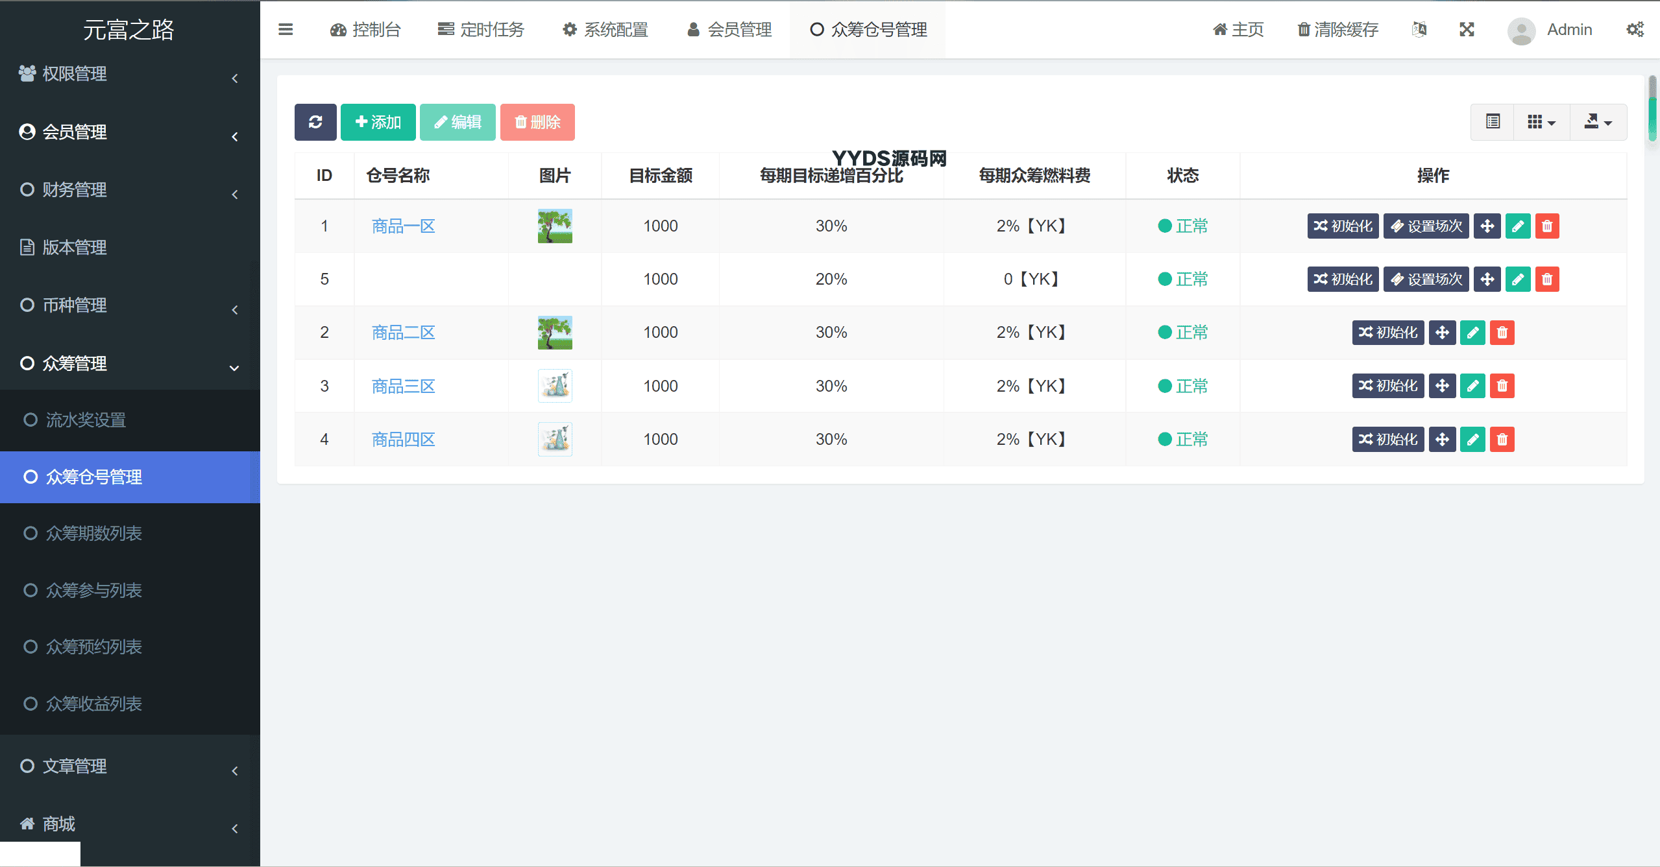Click drag-move icon in 商品二区 row
1660x867 pixels.
point(1442,333)
